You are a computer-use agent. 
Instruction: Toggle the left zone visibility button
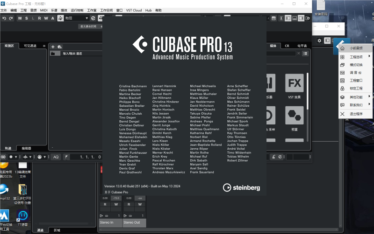(288, 18)
